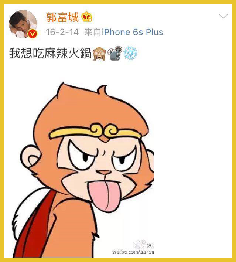Click the see-no-evil monkey emoji
The image size is (236, 262).
click(x=99, y=54)
